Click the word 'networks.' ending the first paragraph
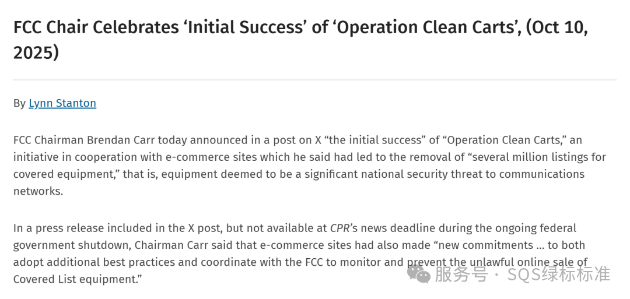Image resolution: width=630 pixels, height=299 pixels. point(38,191)
